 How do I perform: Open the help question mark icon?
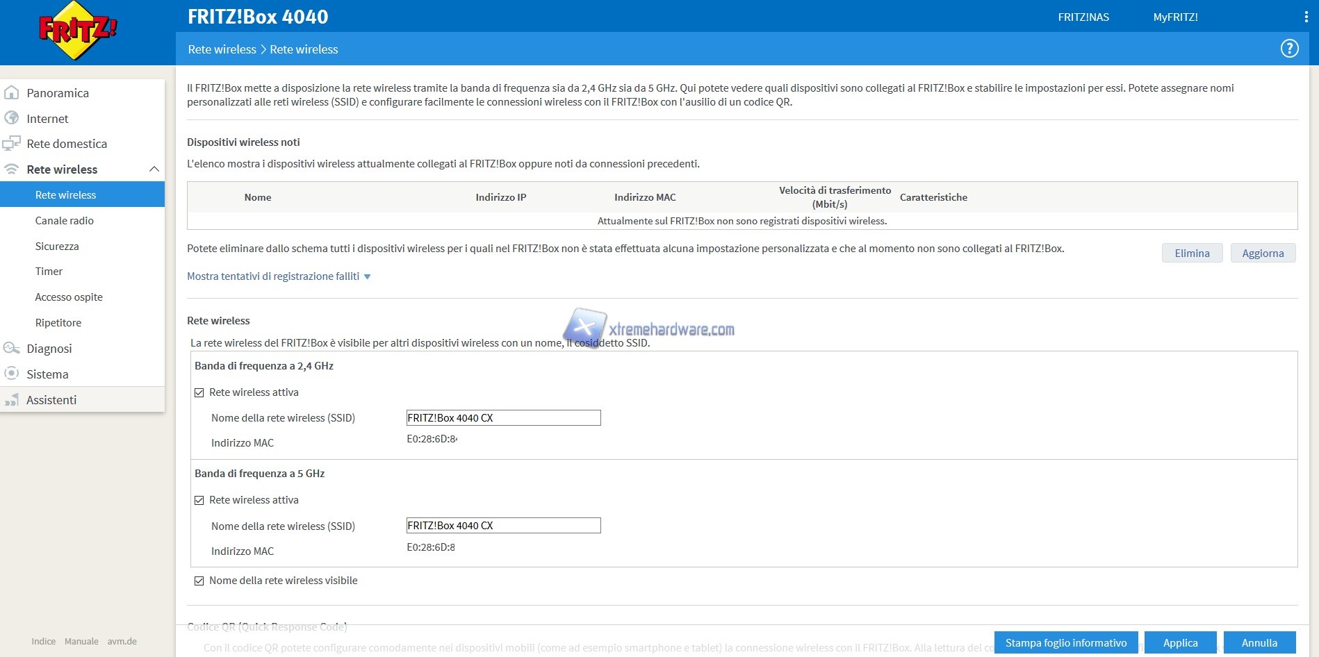(x=1289, y=49)
